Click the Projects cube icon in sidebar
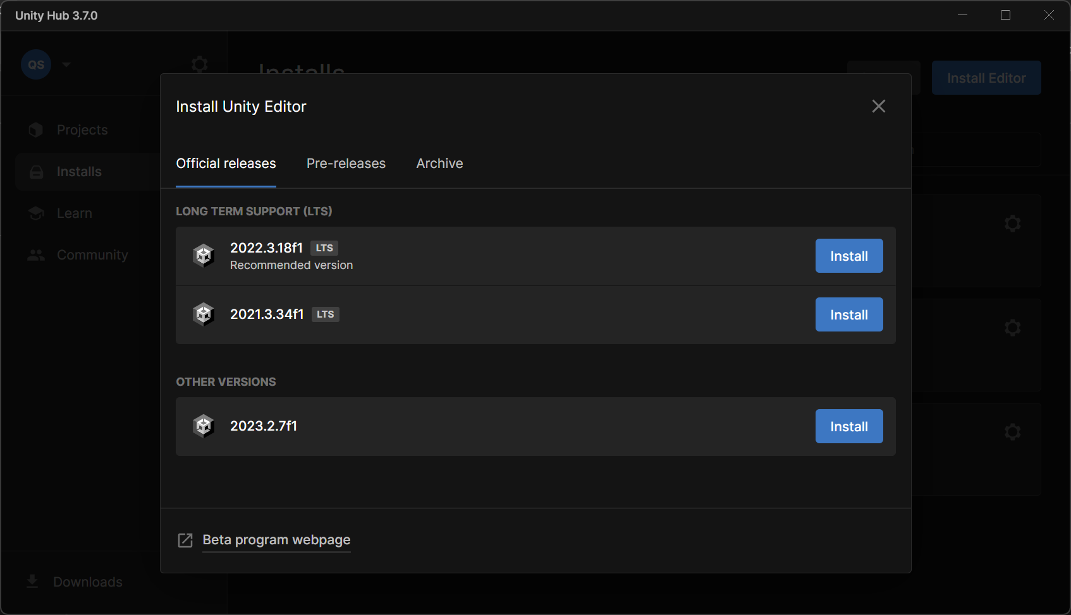 coord(36,129)
